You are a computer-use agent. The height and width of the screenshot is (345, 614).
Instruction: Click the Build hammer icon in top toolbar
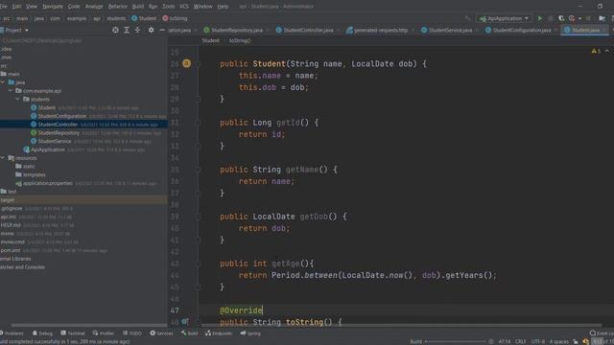click(x=467, y=18)
